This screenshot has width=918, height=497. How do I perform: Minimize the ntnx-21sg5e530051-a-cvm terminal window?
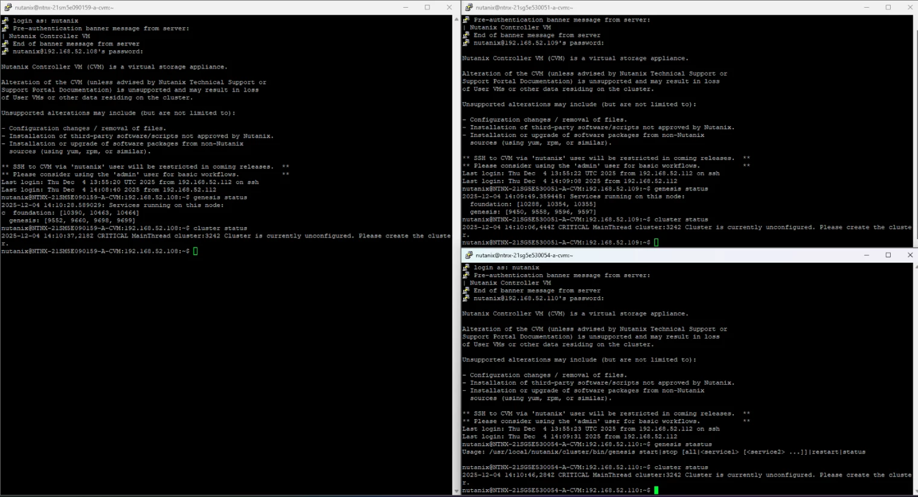[x=867, y=8]
